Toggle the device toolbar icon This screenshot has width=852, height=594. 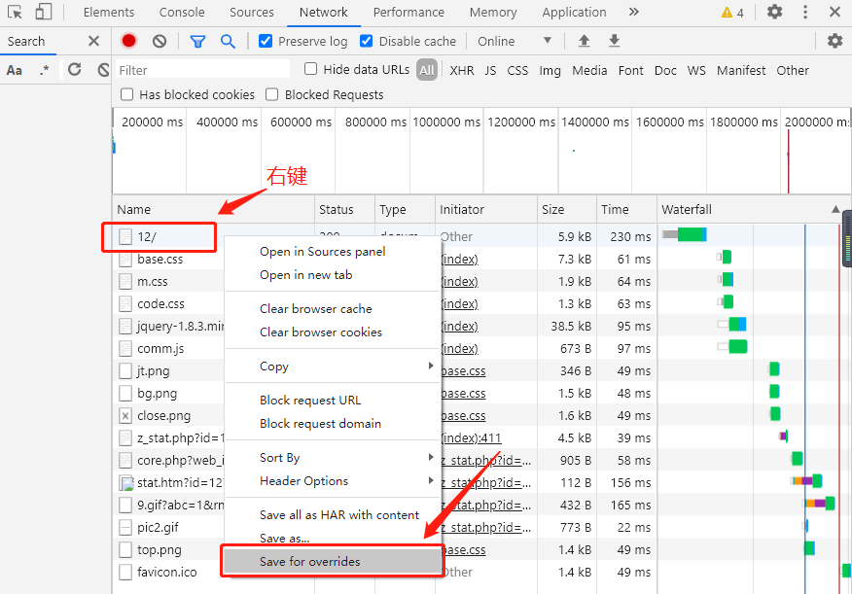44,13
